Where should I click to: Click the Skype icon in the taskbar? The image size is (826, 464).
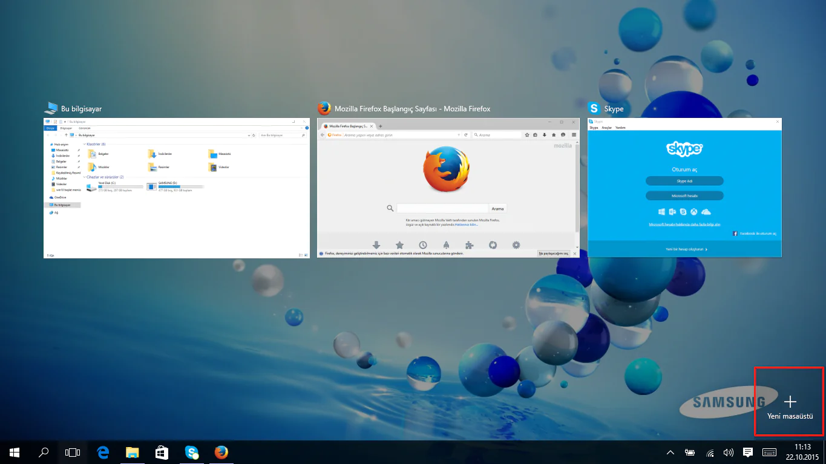pyautogui.click(x=192, y=452)
